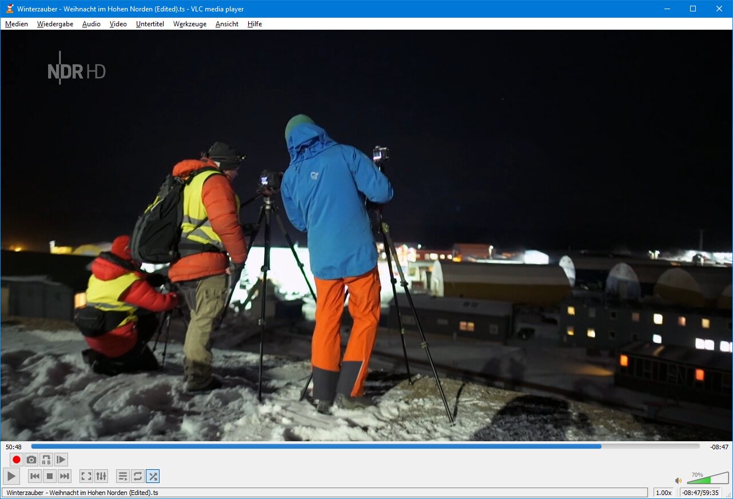Stop playback
Image resolution: width=733 pixels, height=499 pixels.
pos(50,476)
